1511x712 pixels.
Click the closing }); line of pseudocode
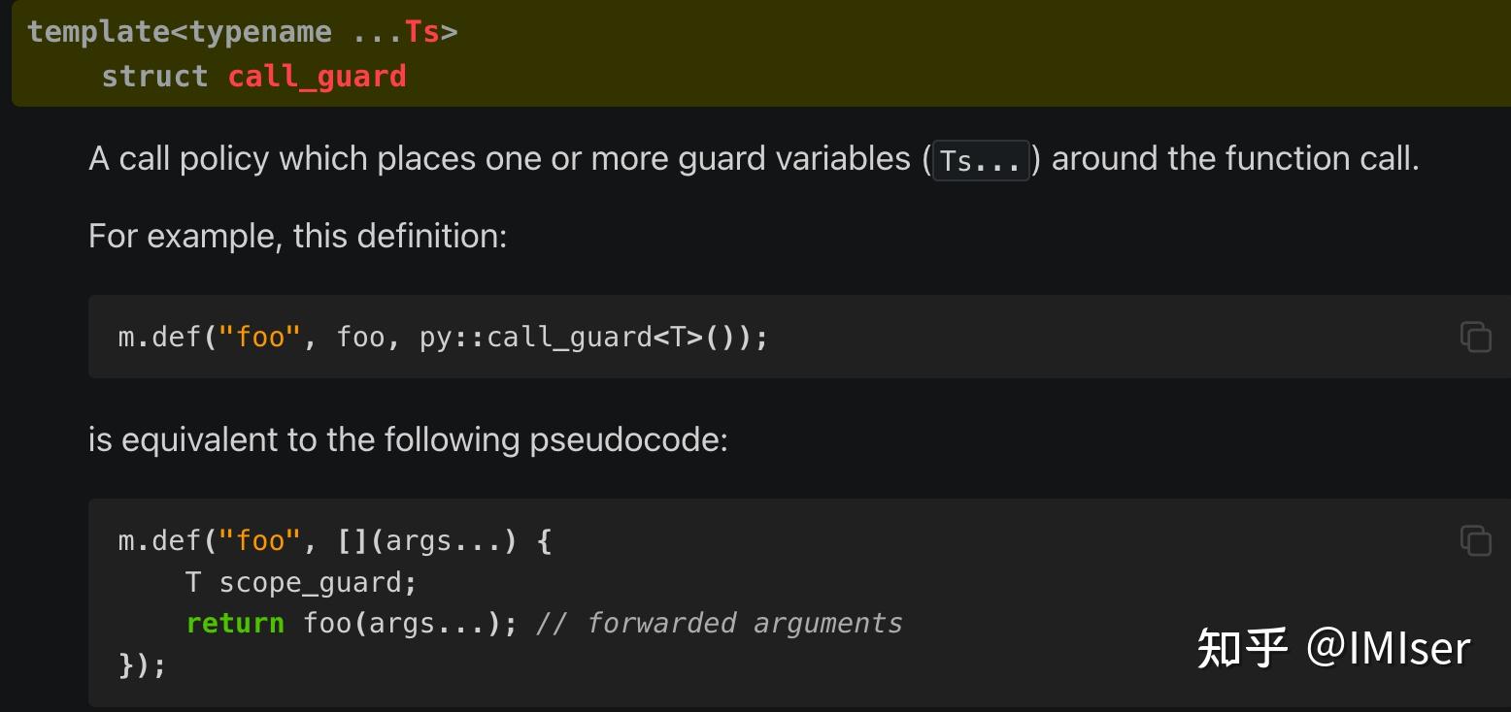point(142,664)
